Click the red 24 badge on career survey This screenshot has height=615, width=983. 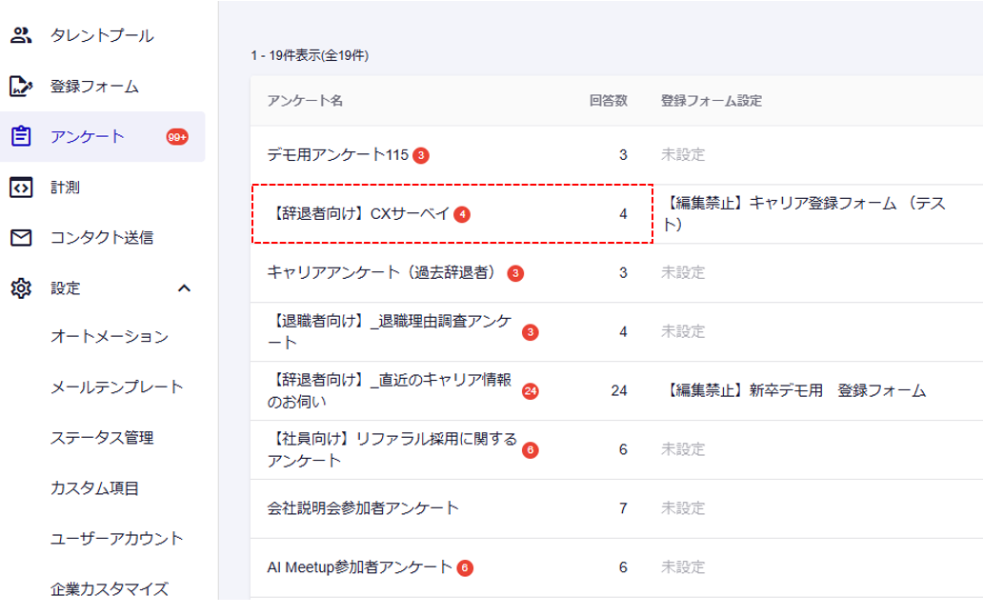click(531, 390)
